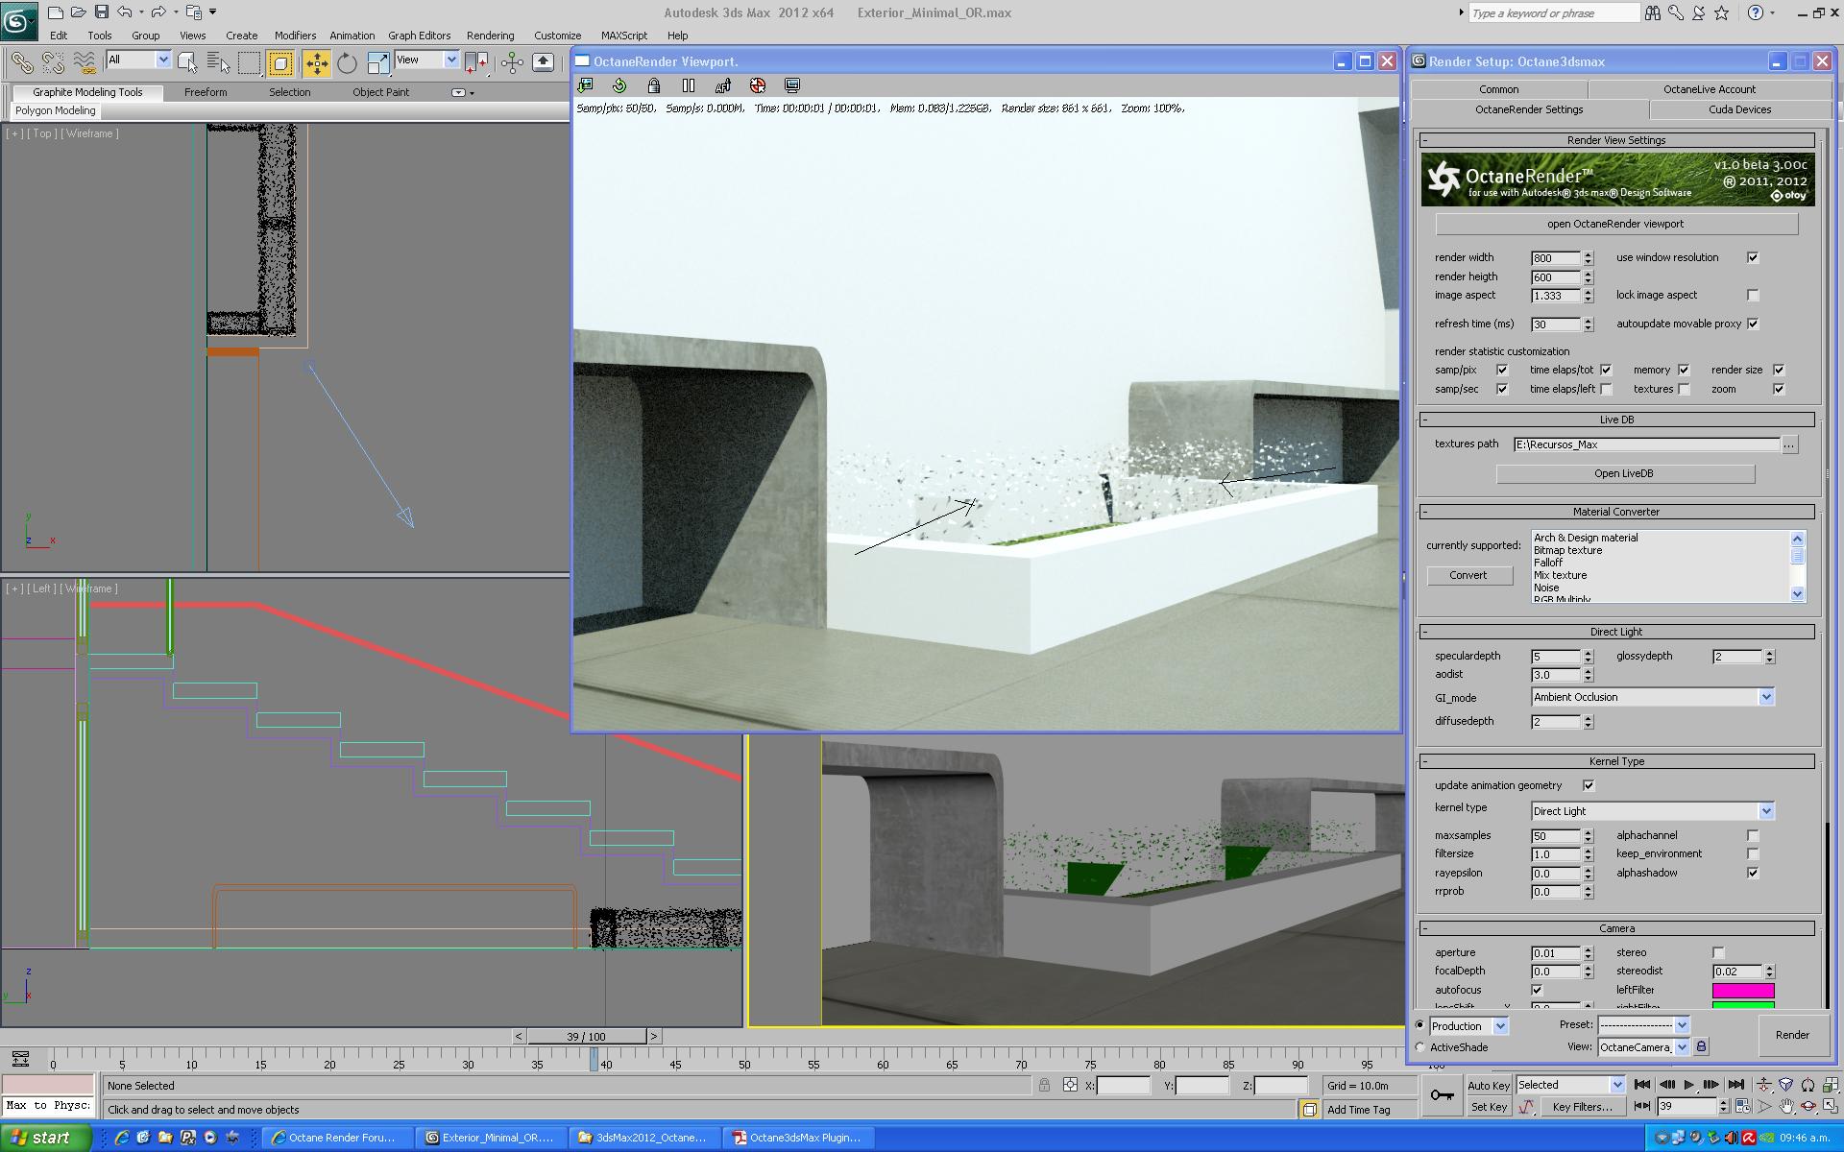Image resolution: width=1844 pixels, height=1152 pixels.
Task: Click the Open LiveDB button
Action: coord(1624,473)
